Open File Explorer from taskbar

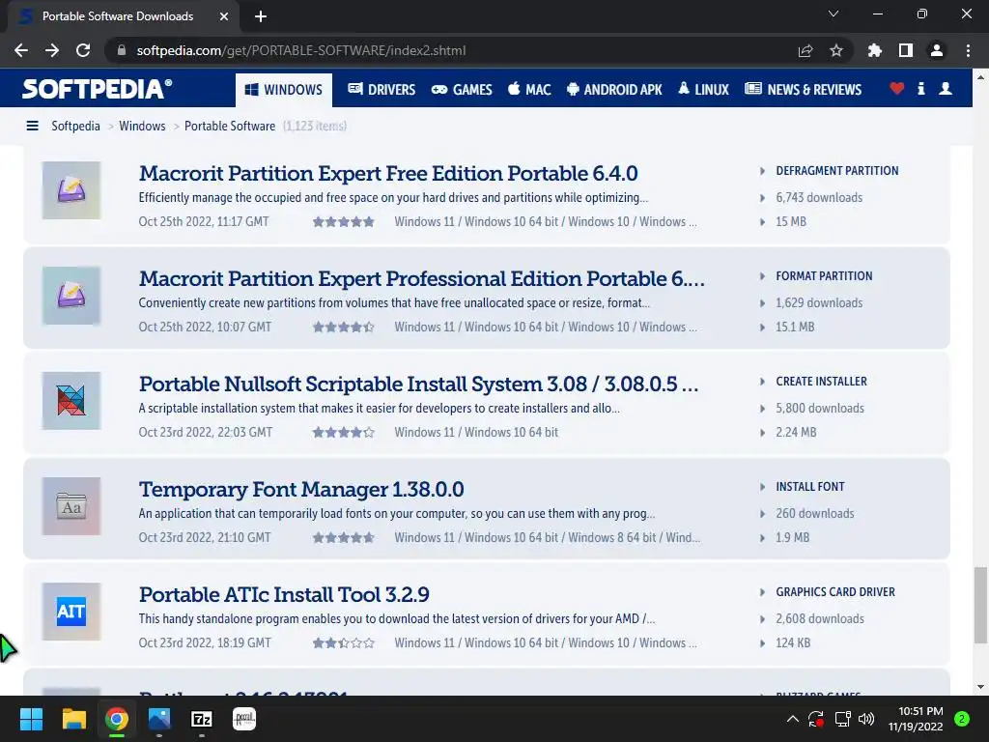click(73, 719)
